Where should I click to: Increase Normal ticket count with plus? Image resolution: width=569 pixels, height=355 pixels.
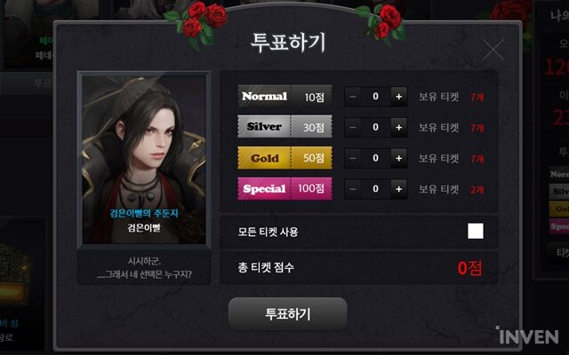tap(398, 97)
